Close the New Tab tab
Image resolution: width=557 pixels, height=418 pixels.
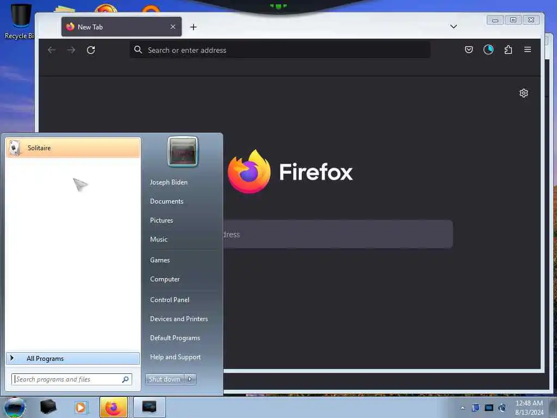point(172,27)
